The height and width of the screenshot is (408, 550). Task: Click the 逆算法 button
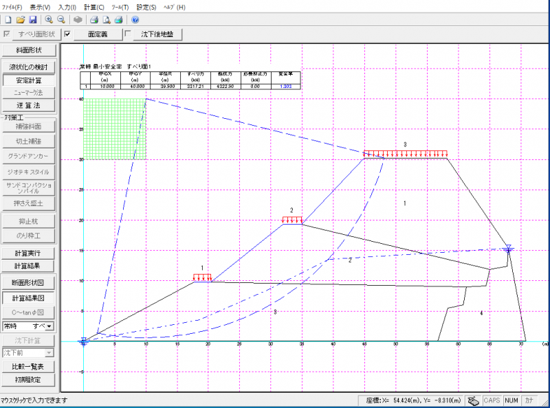coord(28,106)
